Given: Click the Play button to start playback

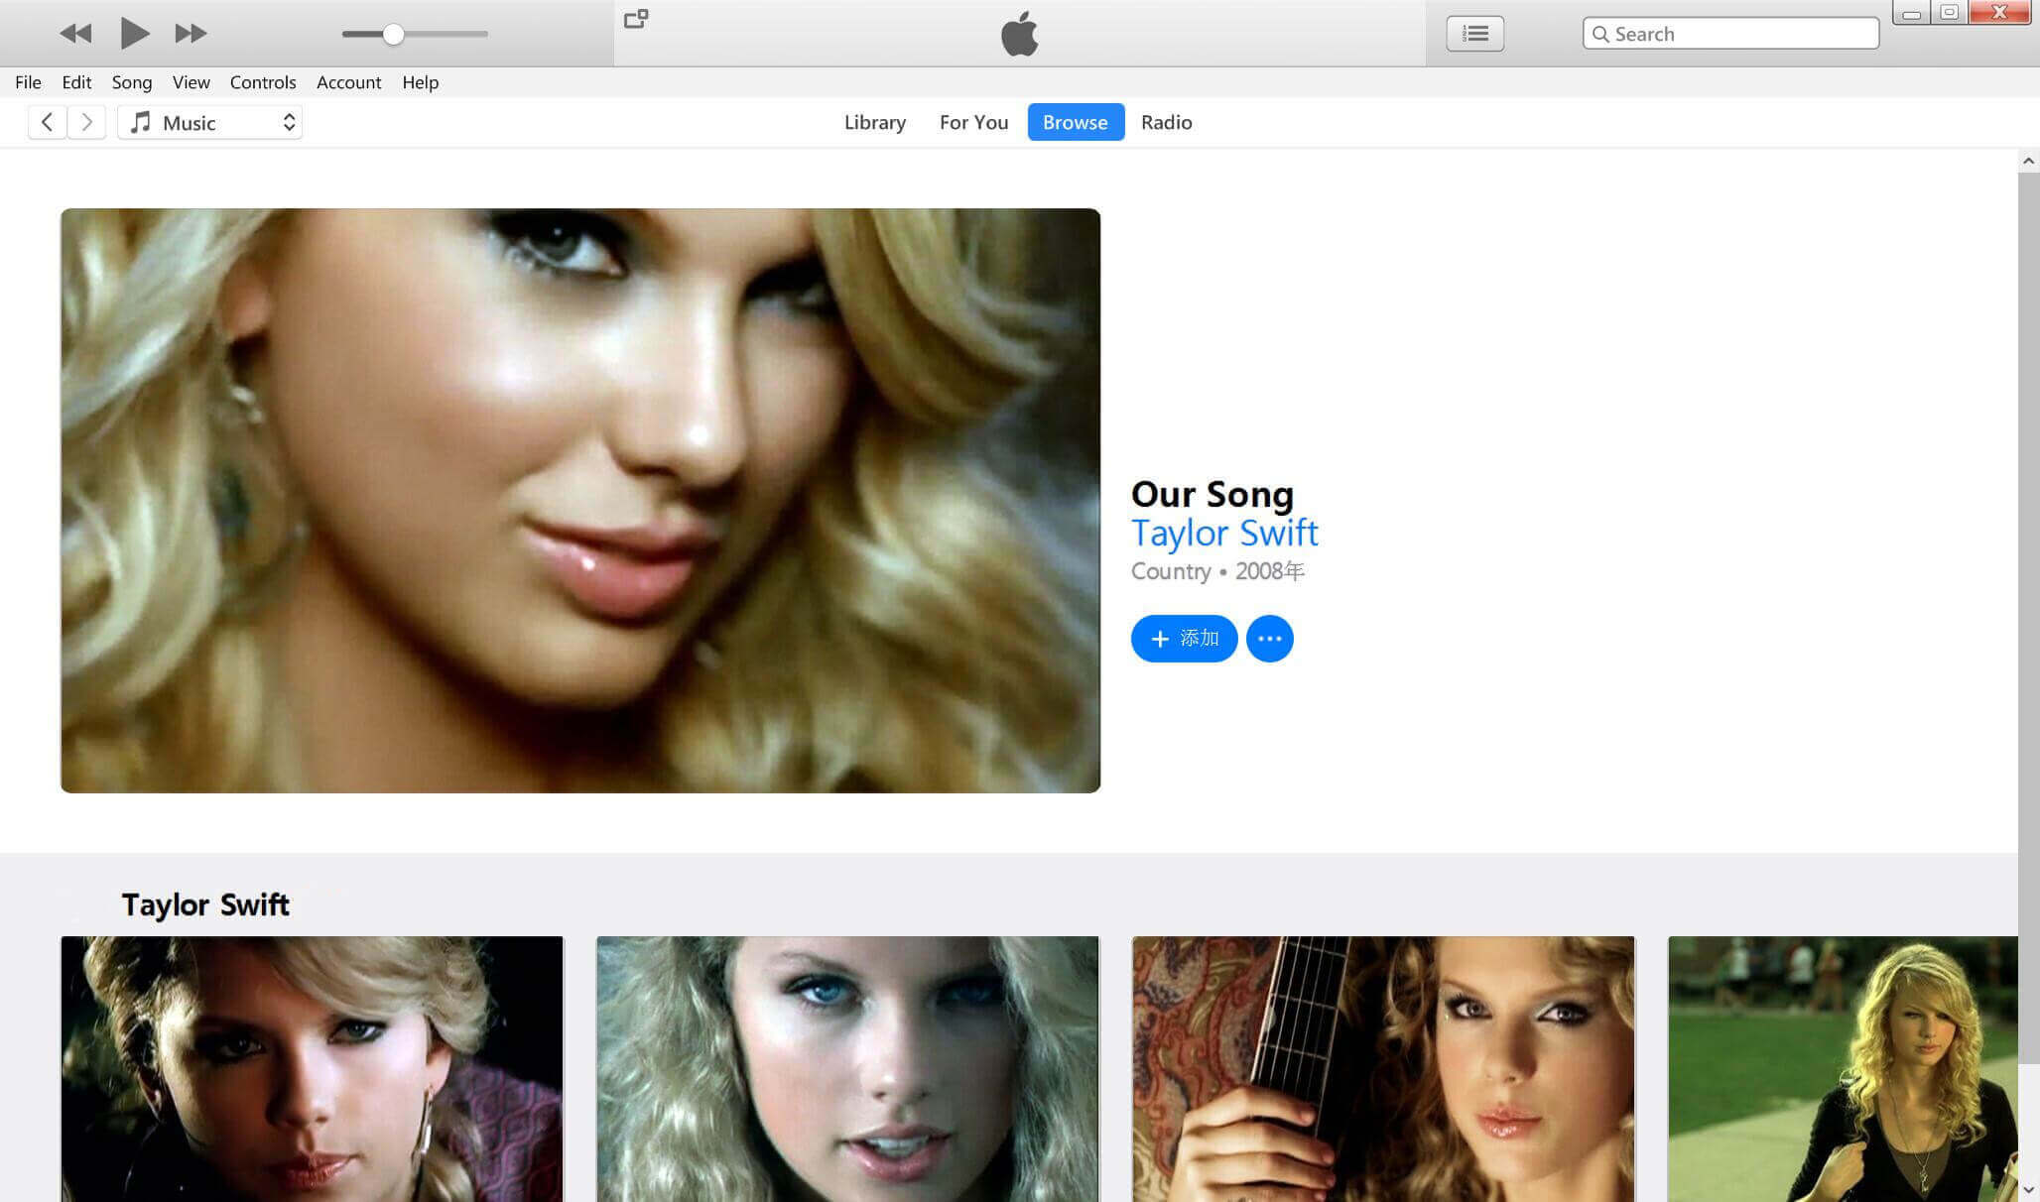Looking at the screenshot, I should point(132,32).
